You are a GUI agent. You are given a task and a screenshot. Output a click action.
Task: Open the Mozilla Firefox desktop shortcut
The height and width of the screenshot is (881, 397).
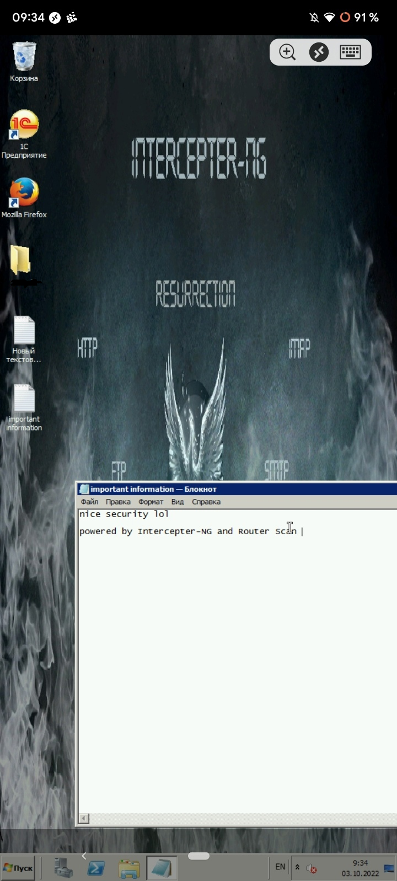click(24, 198)
